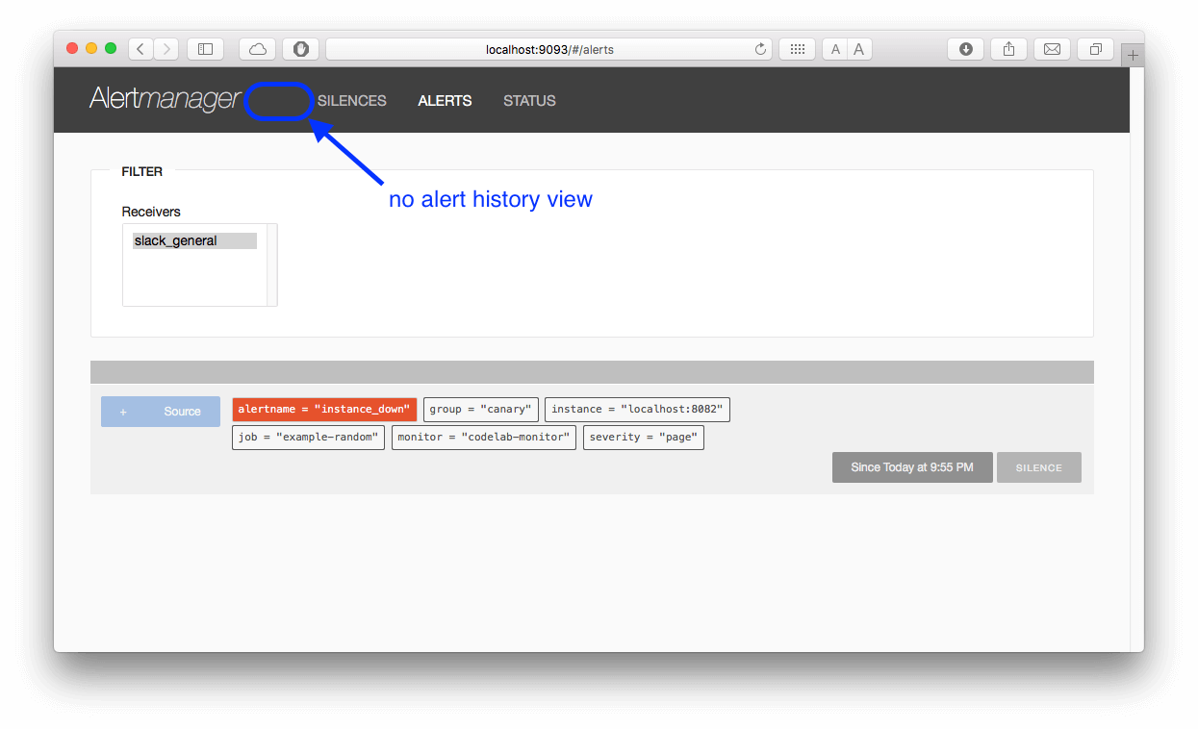This screenshot has height=729, width=1198.
Task: Click the localhost:9093 address bar
Action: pyautogui.click(x=548, y=49)
